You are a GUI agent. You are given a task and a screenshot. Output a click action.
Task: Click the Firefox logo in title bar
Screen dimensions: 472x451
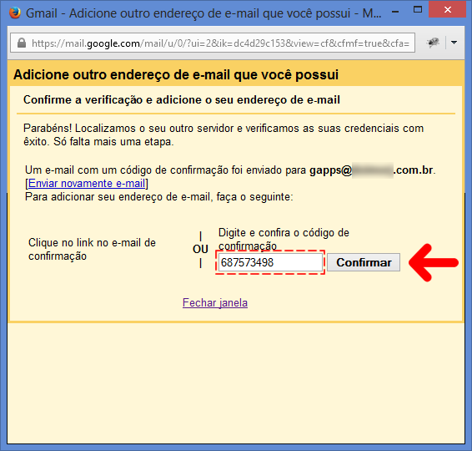click(x=15, y=13)
